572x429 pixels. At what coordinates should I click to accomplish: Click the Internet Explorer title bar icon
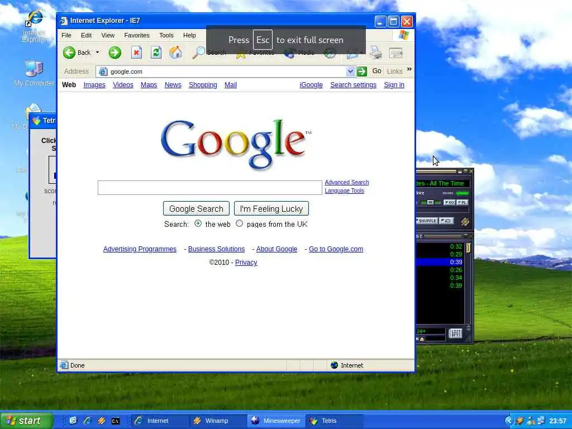[x=64, y=21]
